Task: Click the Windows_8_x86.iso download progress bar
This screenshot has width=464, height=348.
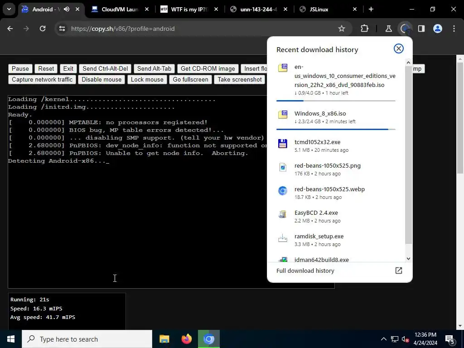Action: (336, 129)
